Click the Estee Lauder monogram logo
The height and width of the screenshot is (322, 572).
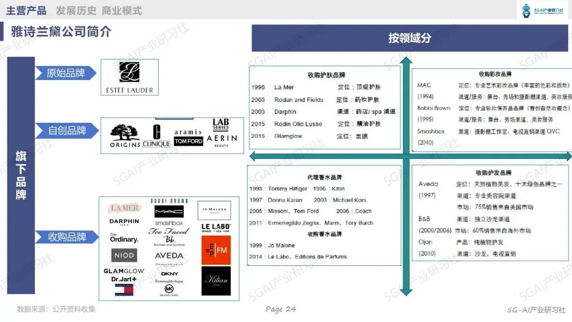[130, 77]
